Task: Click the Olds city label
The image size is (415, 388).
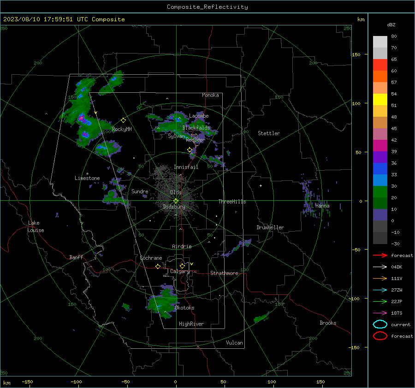Action: point(176,192)
